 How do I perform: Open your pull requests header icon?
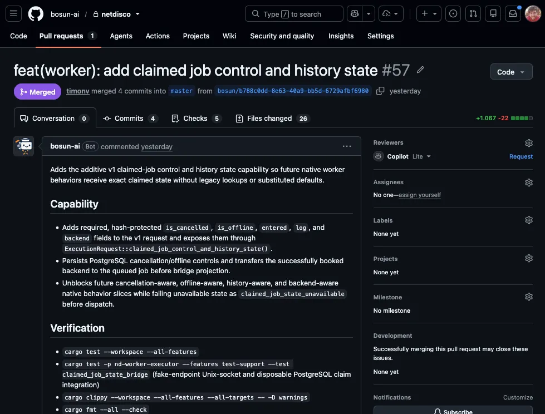473,13
